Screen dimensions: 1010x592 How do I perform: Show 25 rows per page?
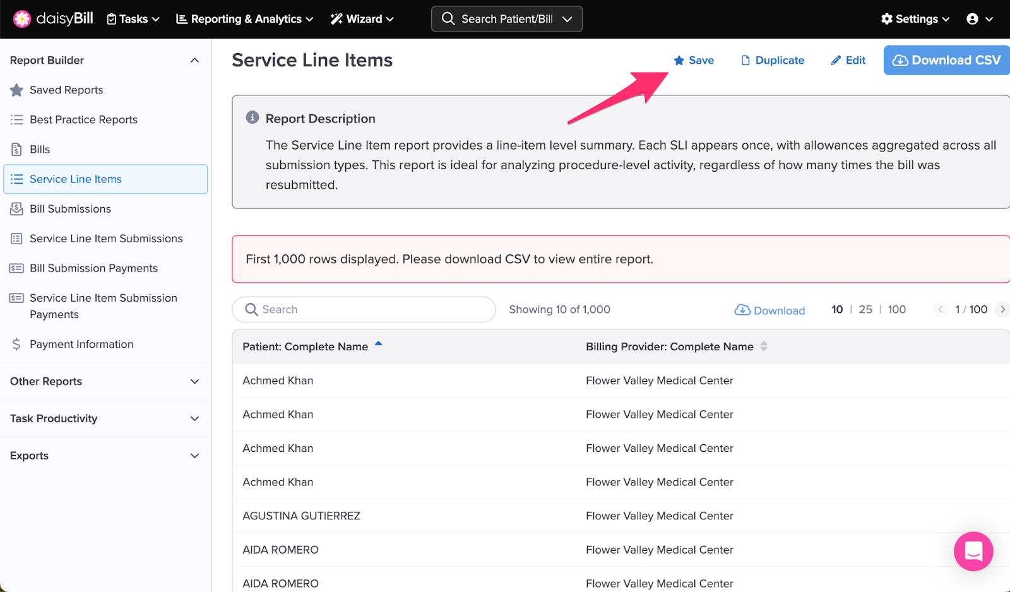click(865, 309)
